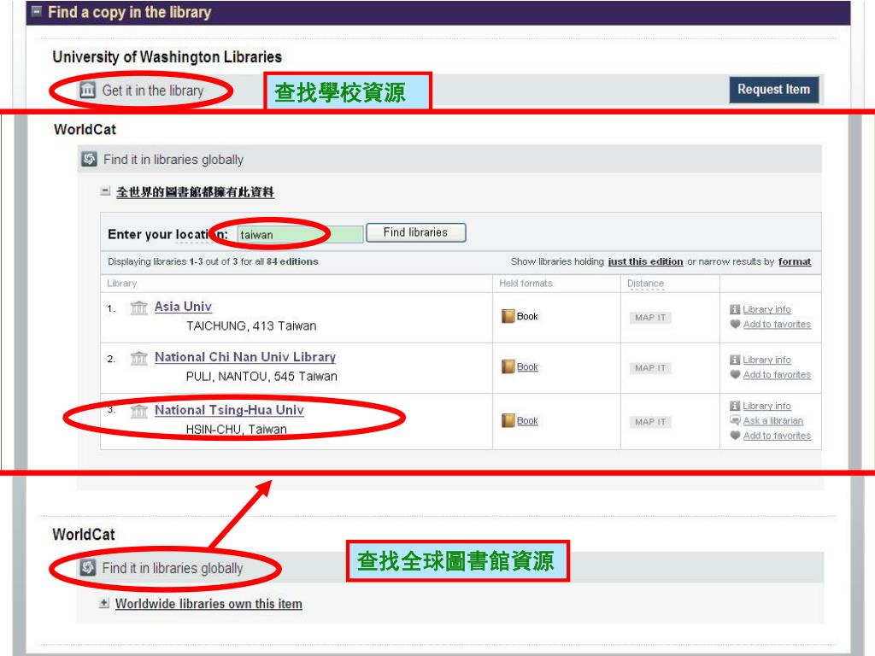Add Asia Univ to favorites
Screen dimensions: 875x656
tap(777, 324)
